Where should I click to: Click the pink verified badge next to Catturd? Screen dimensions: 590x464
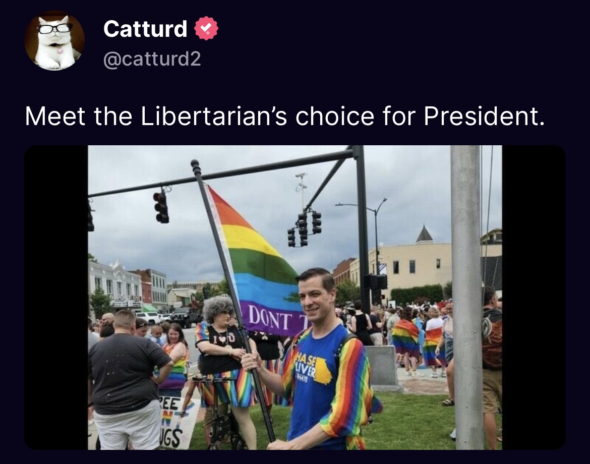click(206, 29)
